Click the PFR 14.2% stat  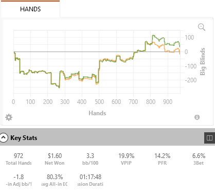(163, 159)
